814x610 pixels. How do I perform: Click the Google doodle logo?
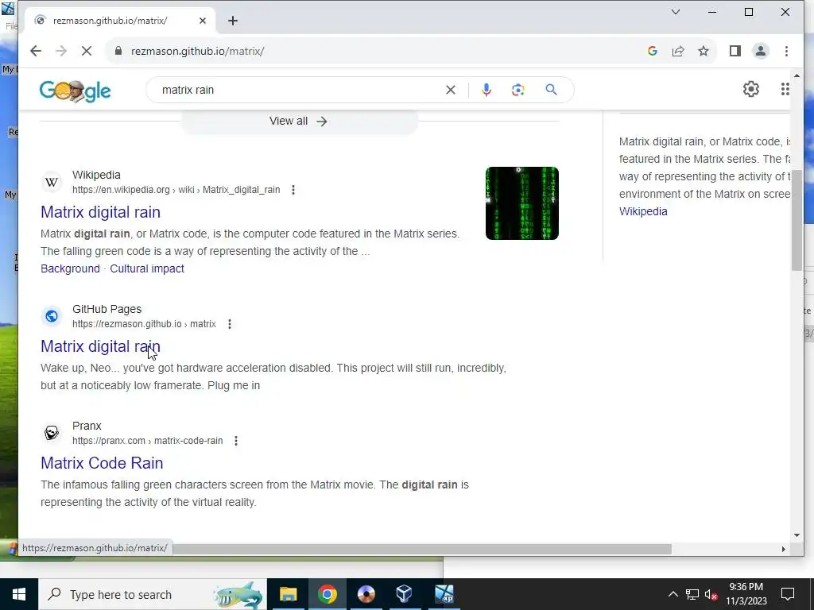coord(76,91)
